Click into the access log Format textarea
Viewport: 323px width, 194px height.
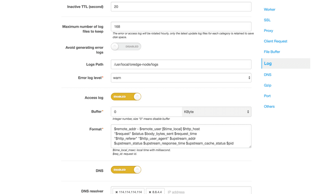[181, 136]
